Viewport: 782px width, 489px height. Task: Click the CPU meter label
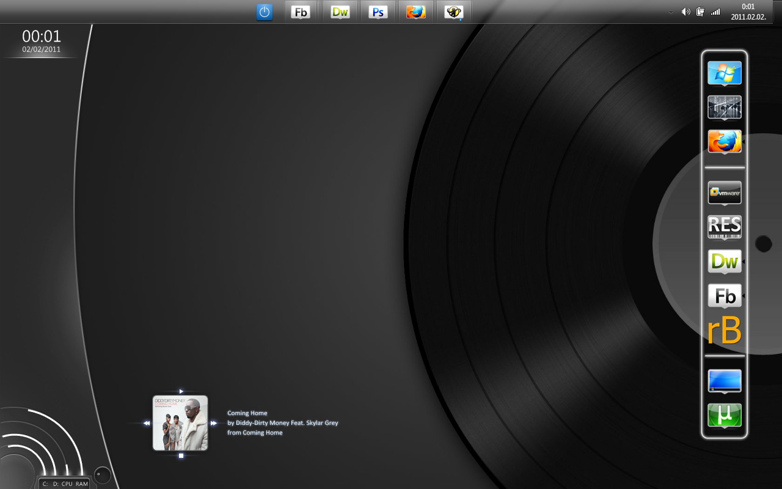click(67, 484)
